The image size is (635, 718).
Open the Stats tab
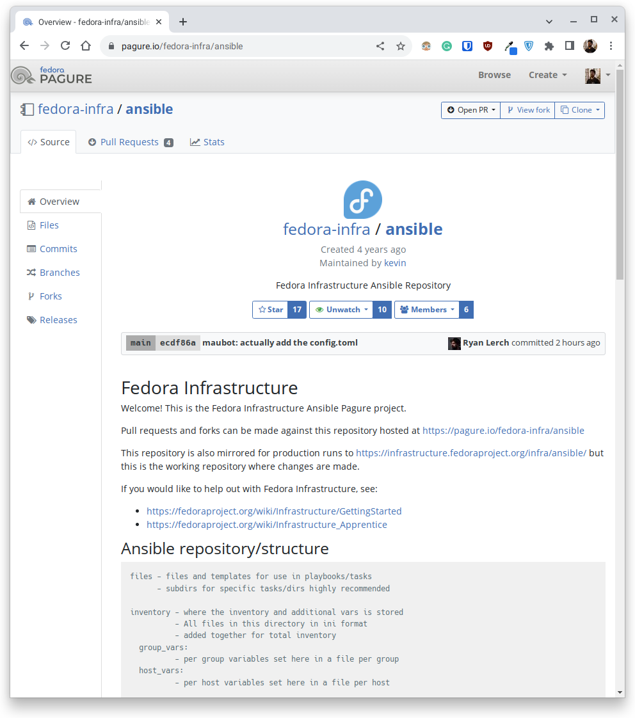tap(207, 142)
